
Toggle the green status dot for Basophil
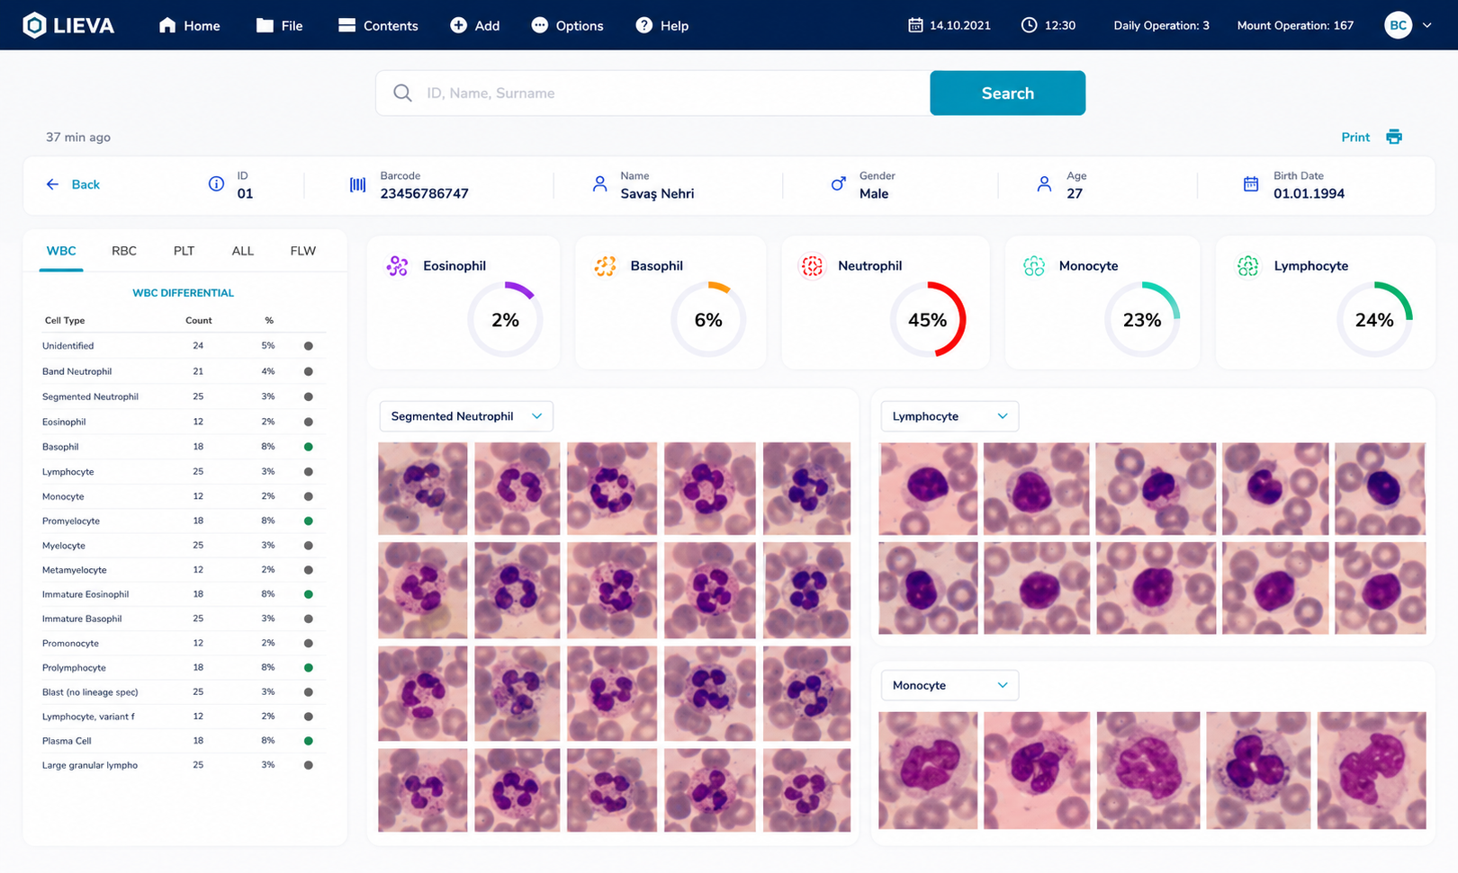(x=309, y=447)
